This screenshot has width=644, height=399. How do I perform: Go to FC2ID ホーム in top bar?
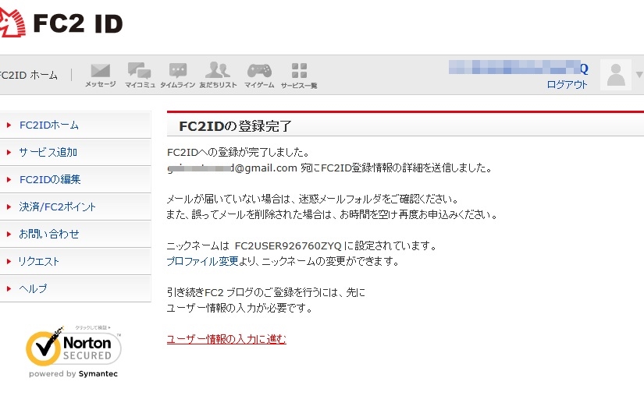(29, 75)
